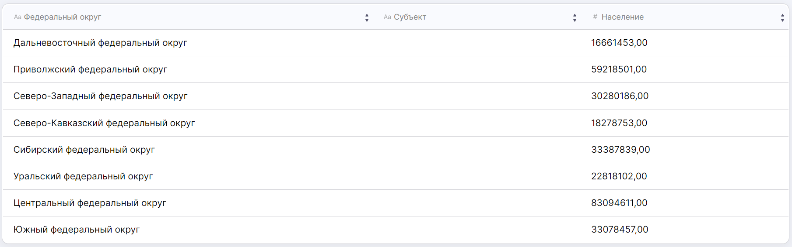The height and width of the screenshot is (247, 792).
Task: Click sort arrows on Субъект column
Action: click(x=575, y=17)
